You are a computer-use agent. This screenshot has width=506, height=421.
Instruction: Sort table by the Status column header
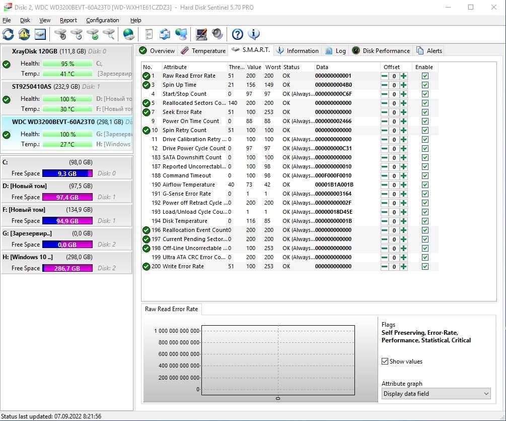[x=298, y=67]
